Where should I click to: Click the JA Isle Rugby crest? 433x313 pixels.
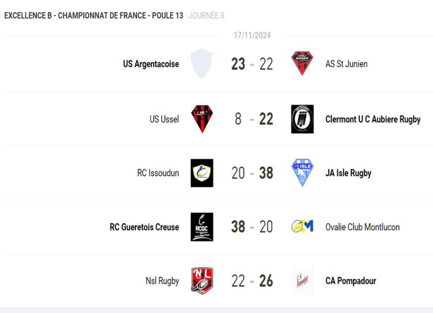click(302, 173)
